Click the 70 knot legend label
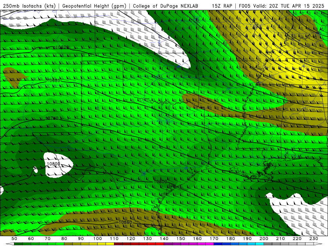The width and height of the screenshot is (328, 246). 48,239
